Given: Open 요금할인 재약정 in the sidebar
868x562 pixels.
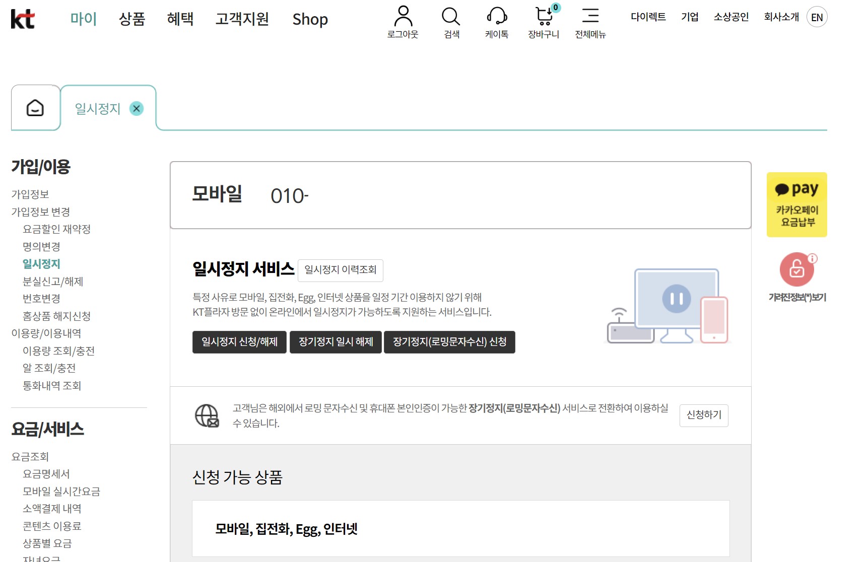Looking at the screenshot, I should coord(56,229).
